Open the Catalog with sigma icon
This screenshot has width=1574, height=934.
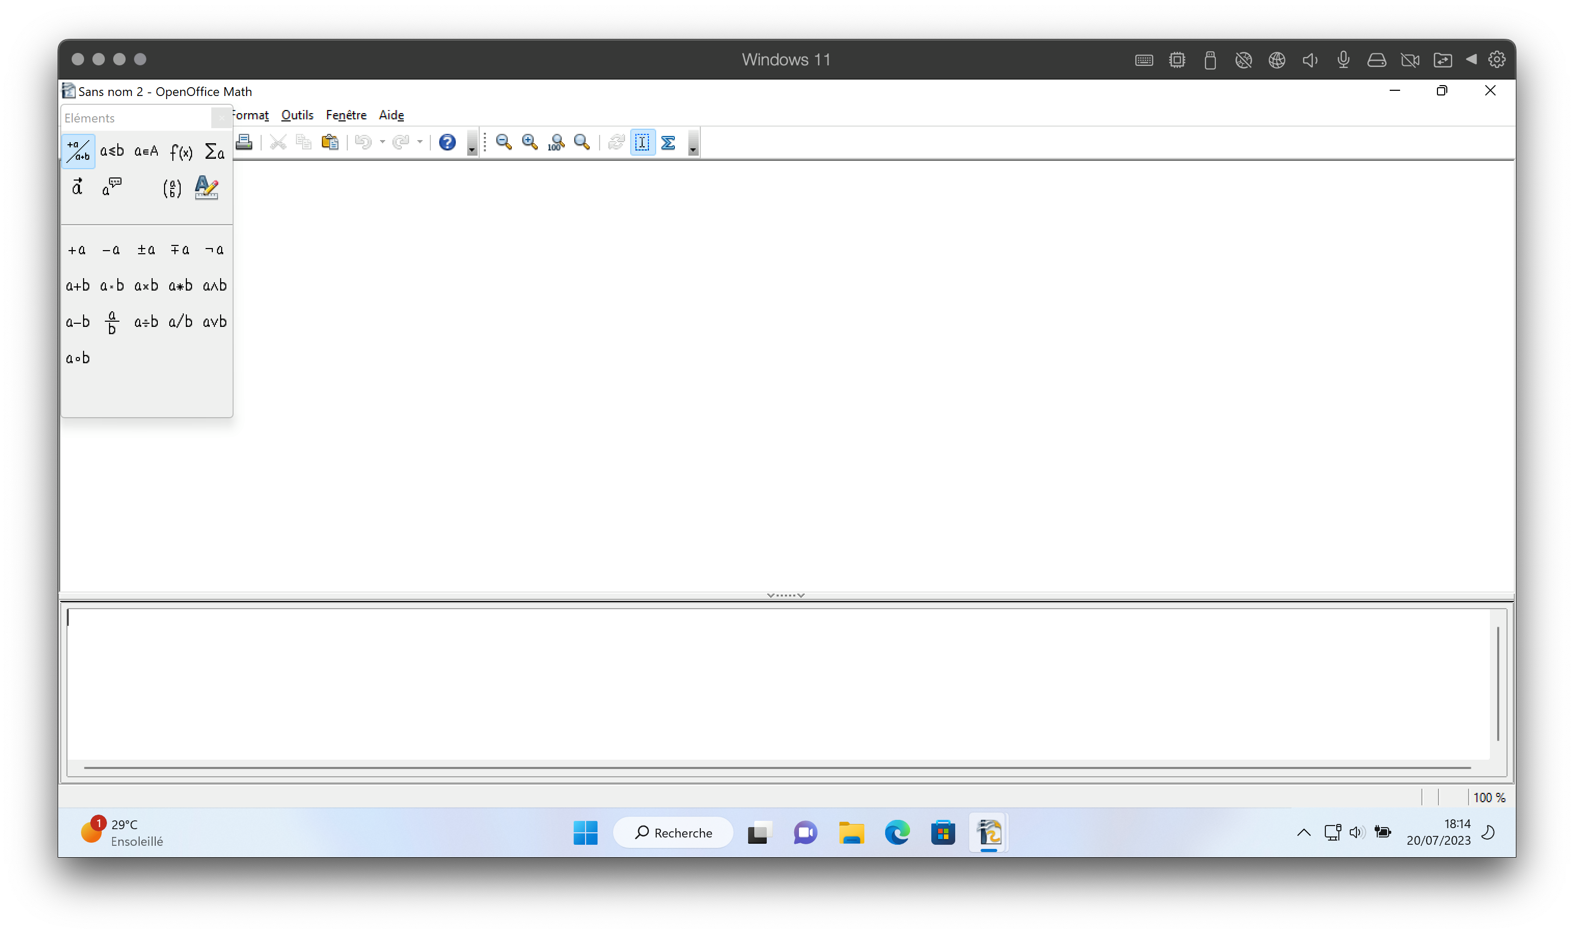tap(669, 142)
